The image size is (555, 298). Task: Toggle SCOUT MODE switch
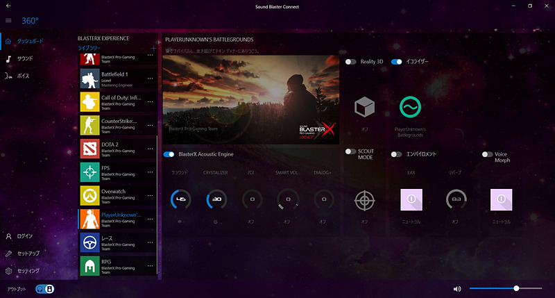[350, 151]
